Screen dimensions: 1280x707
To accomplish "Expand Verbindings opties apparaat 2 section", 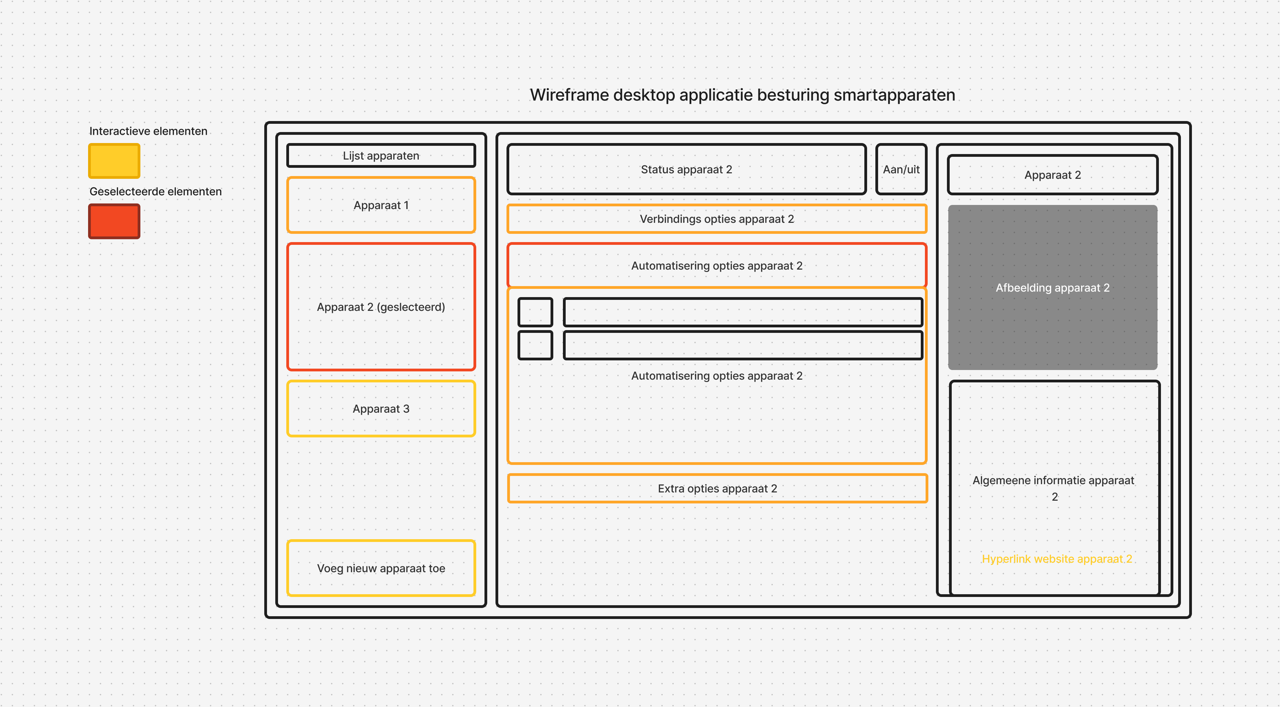I will point(717,219).
